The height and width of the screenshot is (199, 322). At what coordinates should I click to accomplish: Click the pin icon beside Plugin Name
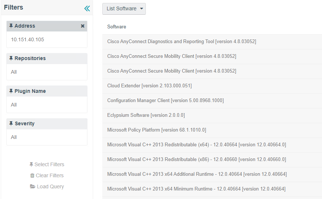point(11,91)
